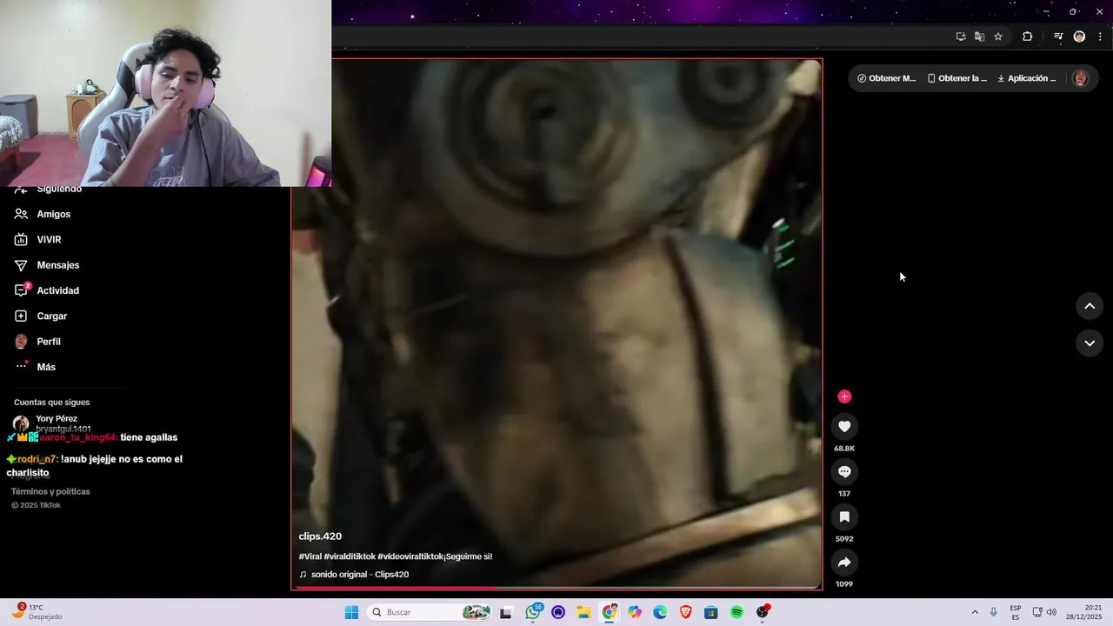Open Chrome extensions puzzle icon

tap(1027, 37)
